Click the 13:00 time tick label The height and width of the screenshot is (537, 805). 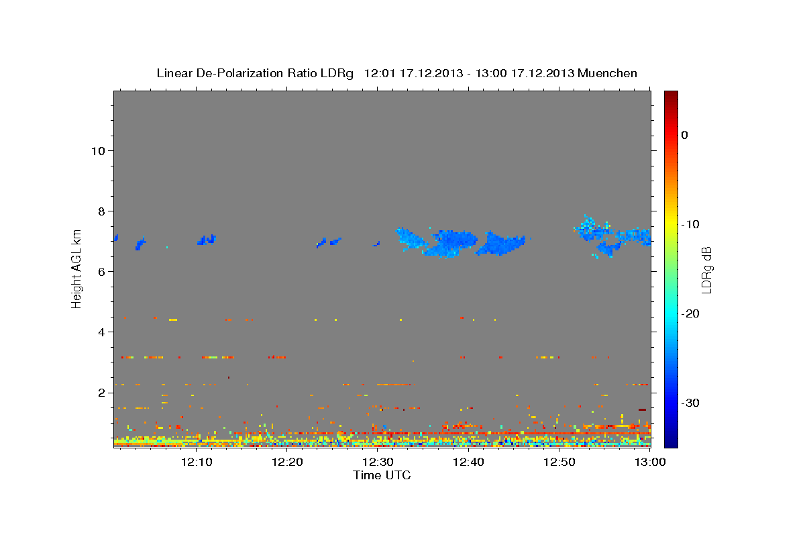(649, 462)
